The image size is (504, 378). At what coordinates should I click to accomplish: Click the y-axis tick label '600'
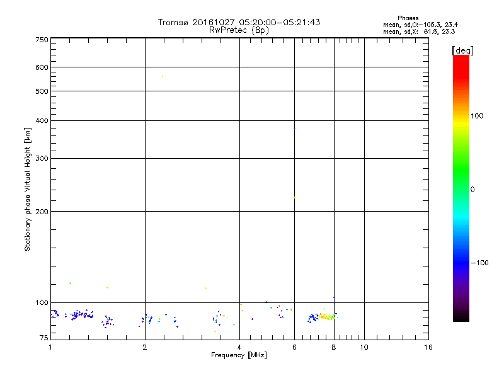coord(42,67)
